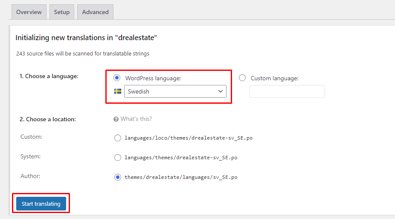
Task: Click the "Custom language:" label text
Action: (x=274, y=78)
